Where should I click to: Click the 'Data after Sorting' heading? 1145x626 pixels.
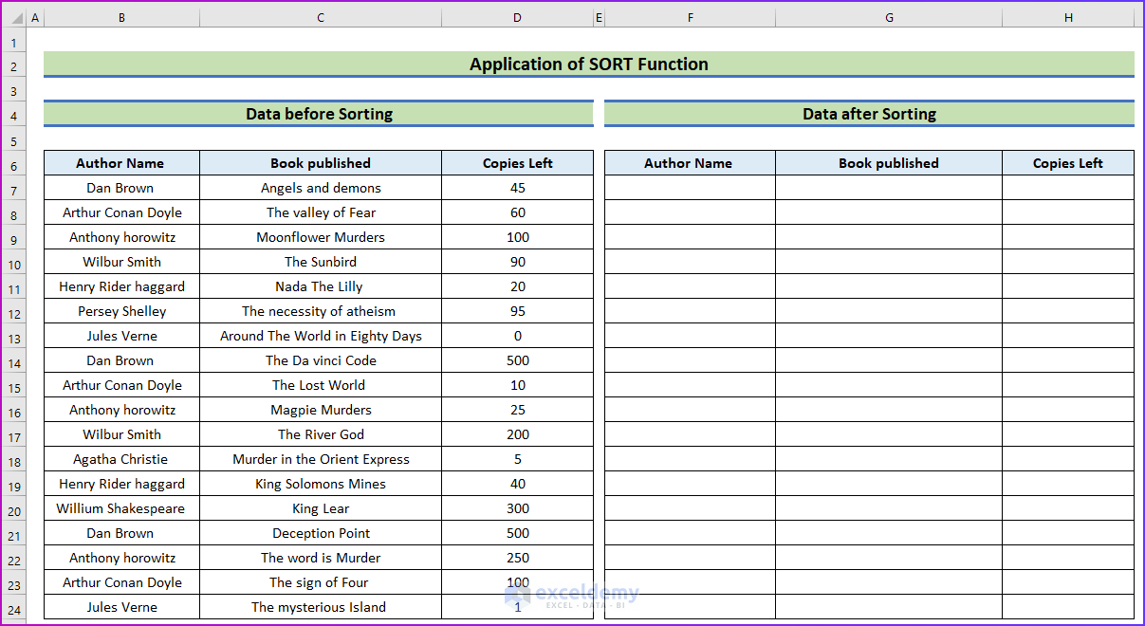869,114
